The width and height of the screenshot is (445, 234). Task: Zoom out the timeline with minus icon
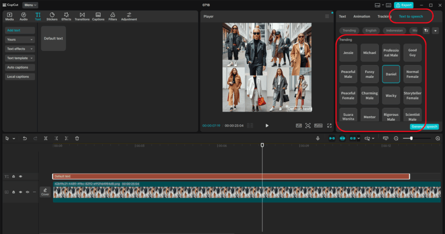point(396,138)
